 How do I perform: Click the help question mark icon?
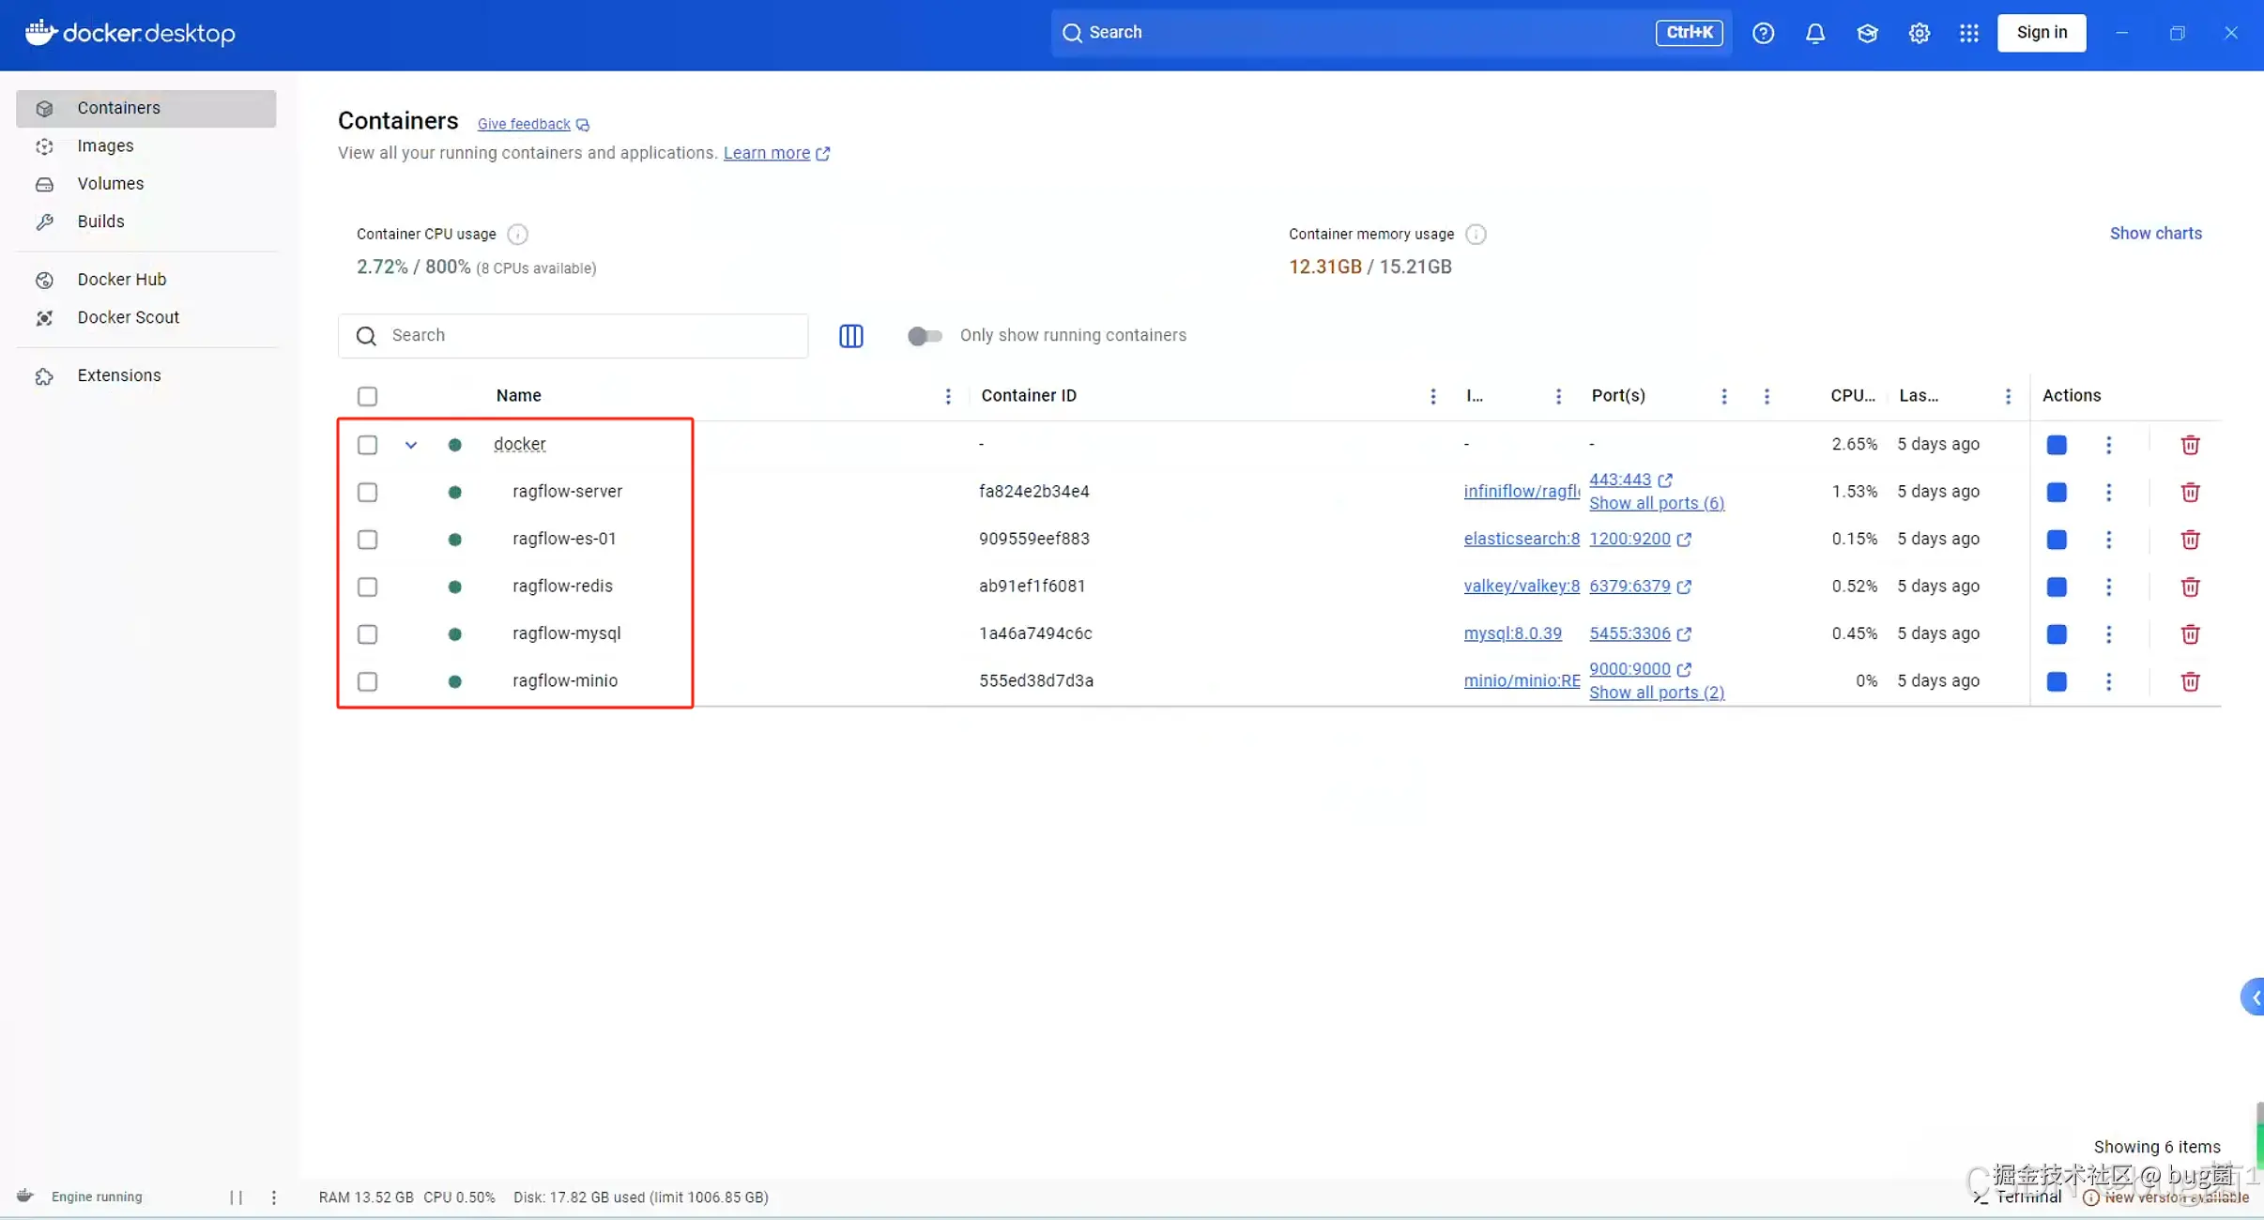tap(1763, 33)
